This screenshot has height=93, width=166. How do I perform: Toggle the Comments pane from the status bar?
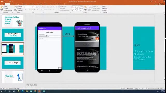(x=130, y=89)
